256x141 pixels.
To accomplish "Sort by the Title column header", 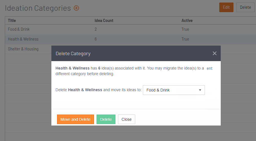I will [x=12, y=21].
